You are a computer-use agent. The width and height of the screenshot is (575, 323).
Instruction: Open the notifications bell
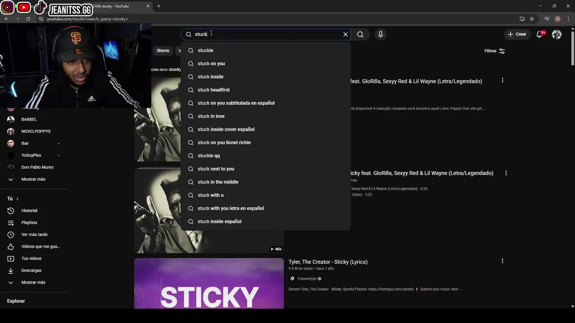pyautogui.click(x=540, y=34)
